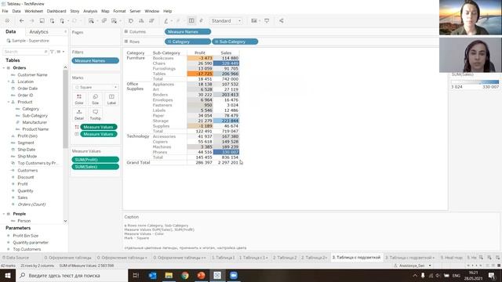Click the Sub-Category pill on Rows shelf
The width and height of the screenshot is (502, 282).
click(235, 42)
